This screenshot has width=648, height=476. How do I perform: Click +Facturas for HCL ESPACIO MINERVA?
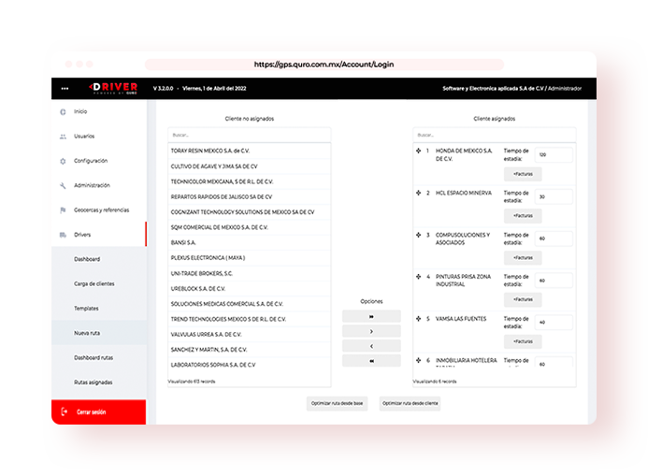click(x=523, y=216)
